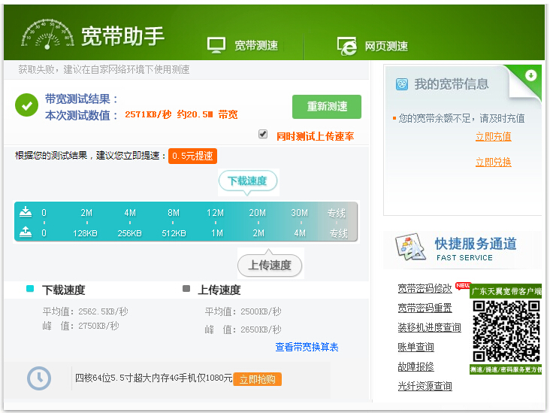Click the 广东天翼宽带客户端 QR code

506,331
